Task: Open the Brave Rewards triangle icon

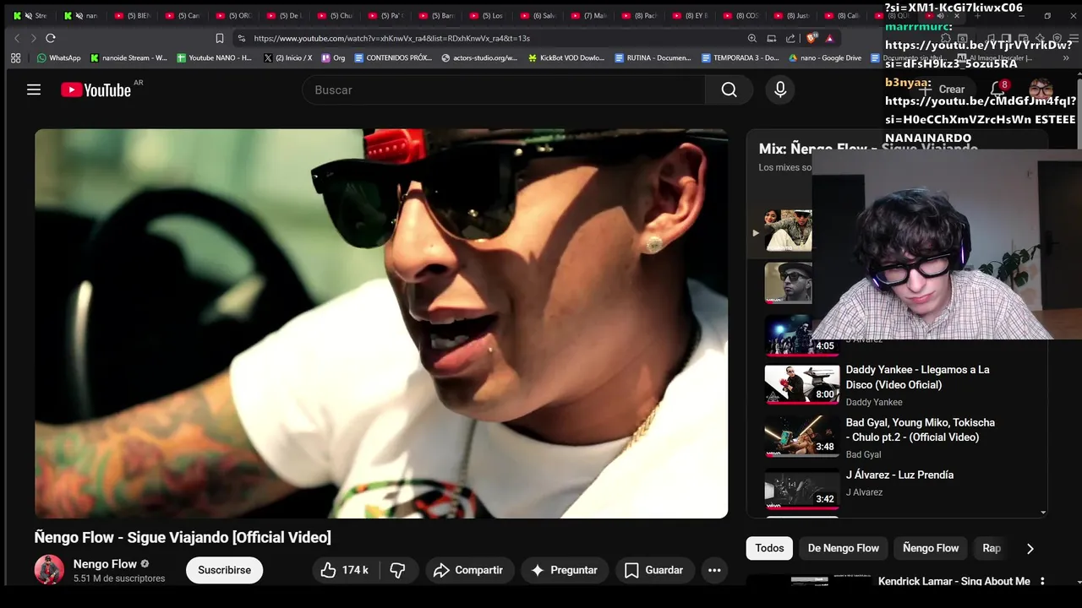Action: 829,38
